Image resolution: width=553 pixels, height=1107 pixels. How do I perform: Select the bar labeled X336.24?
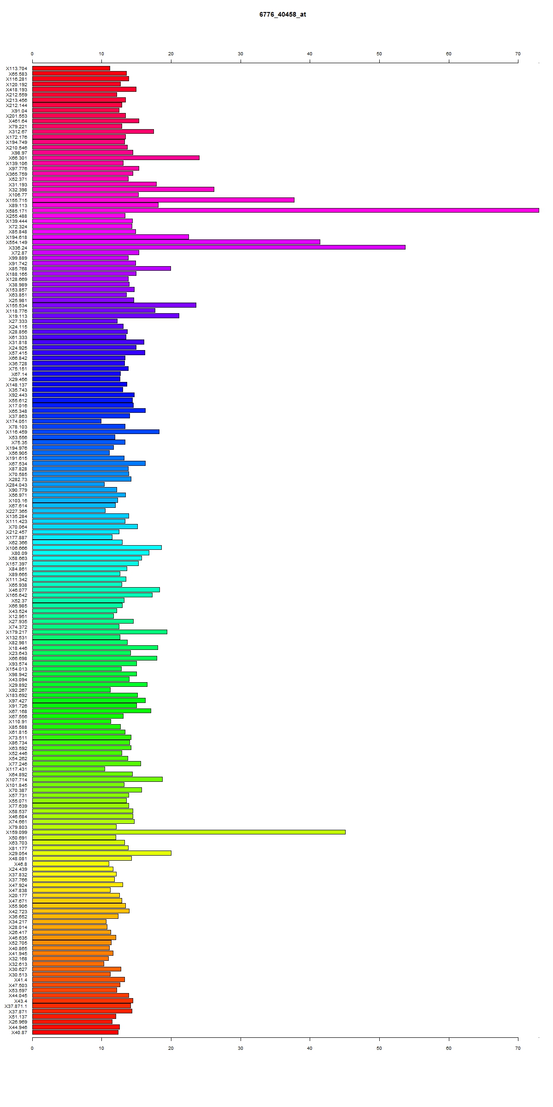point(219,247)
